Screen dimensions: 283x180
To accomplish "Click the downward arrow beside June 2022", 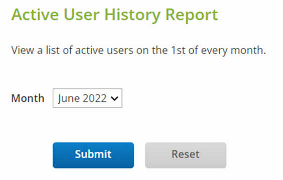I will click(114, 98).
